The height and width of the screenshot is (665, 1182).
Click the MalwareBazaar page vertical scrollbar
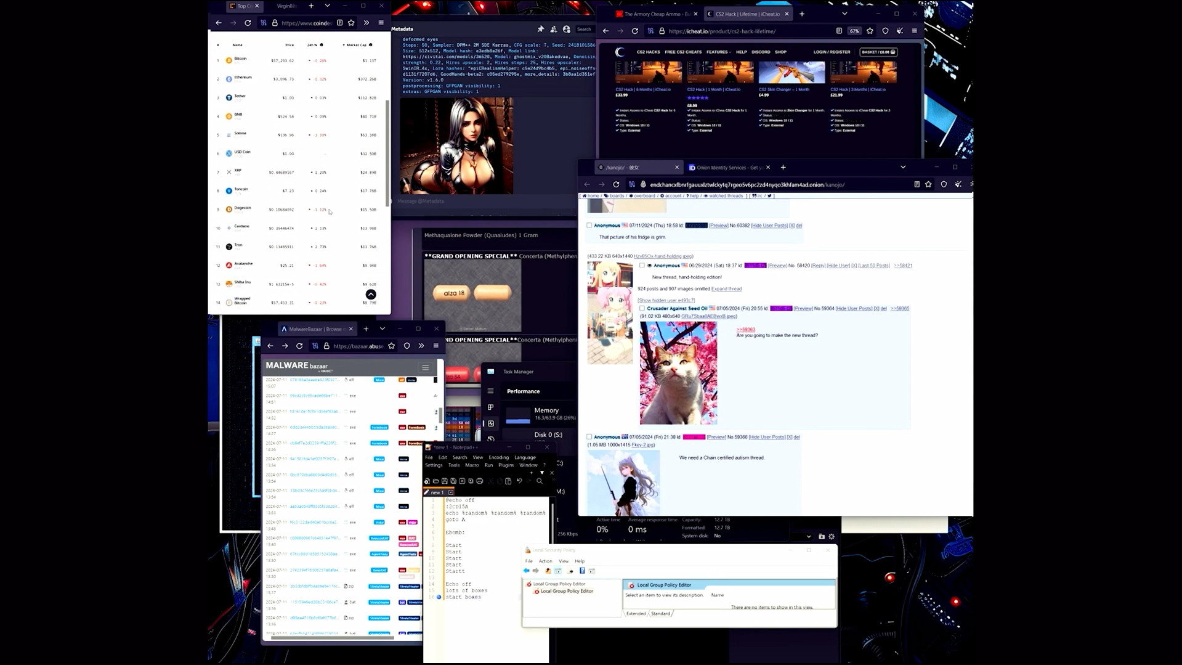pos(440,414)
